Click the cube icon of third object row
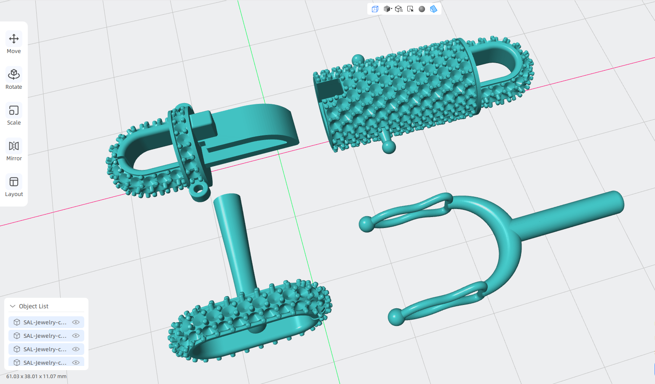Viewport: 655px width, 384px height. (x=17, y=349)
